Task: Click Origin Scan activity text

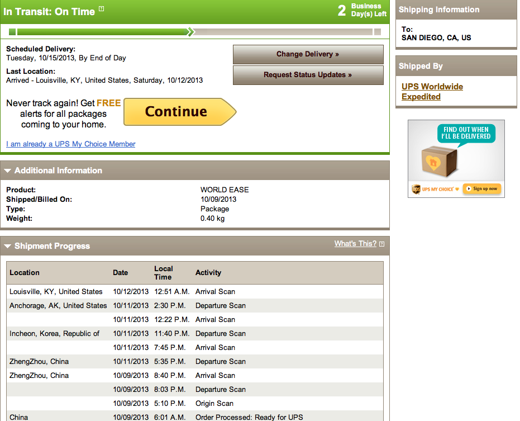Action: [x=214, y=404]
